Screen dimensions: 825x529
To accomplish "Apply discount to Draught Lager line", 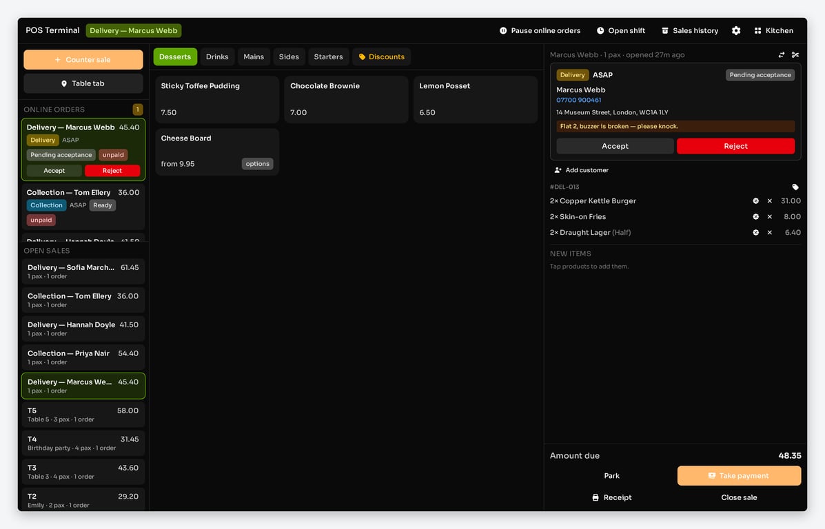I will [x=755, y=232].
